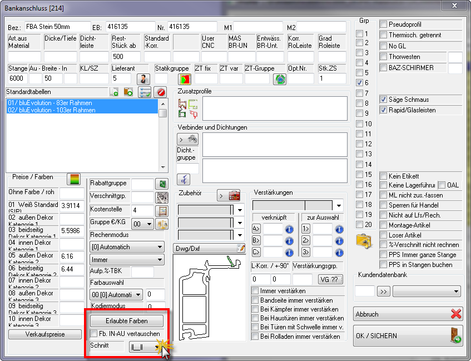Click the blue info icon in row C>
Screen dimensions: 471x361
pyautogui.click(x=289, y=252)
